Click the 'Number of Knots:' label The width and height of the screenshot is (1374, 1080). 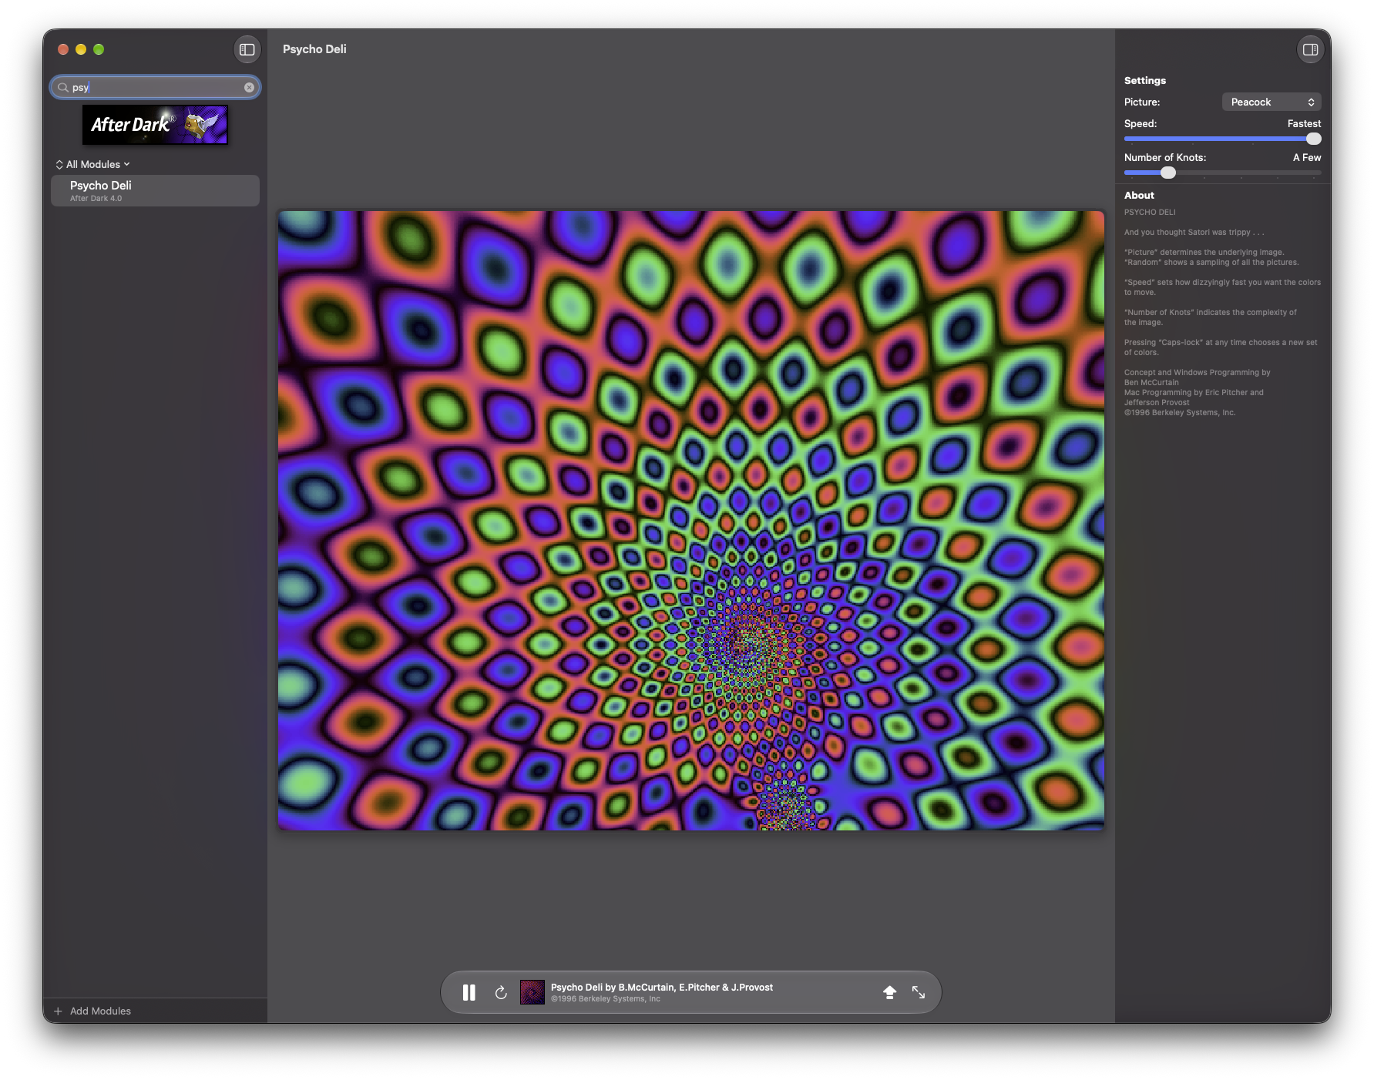pyautogui.click(x=1165, y=157)
